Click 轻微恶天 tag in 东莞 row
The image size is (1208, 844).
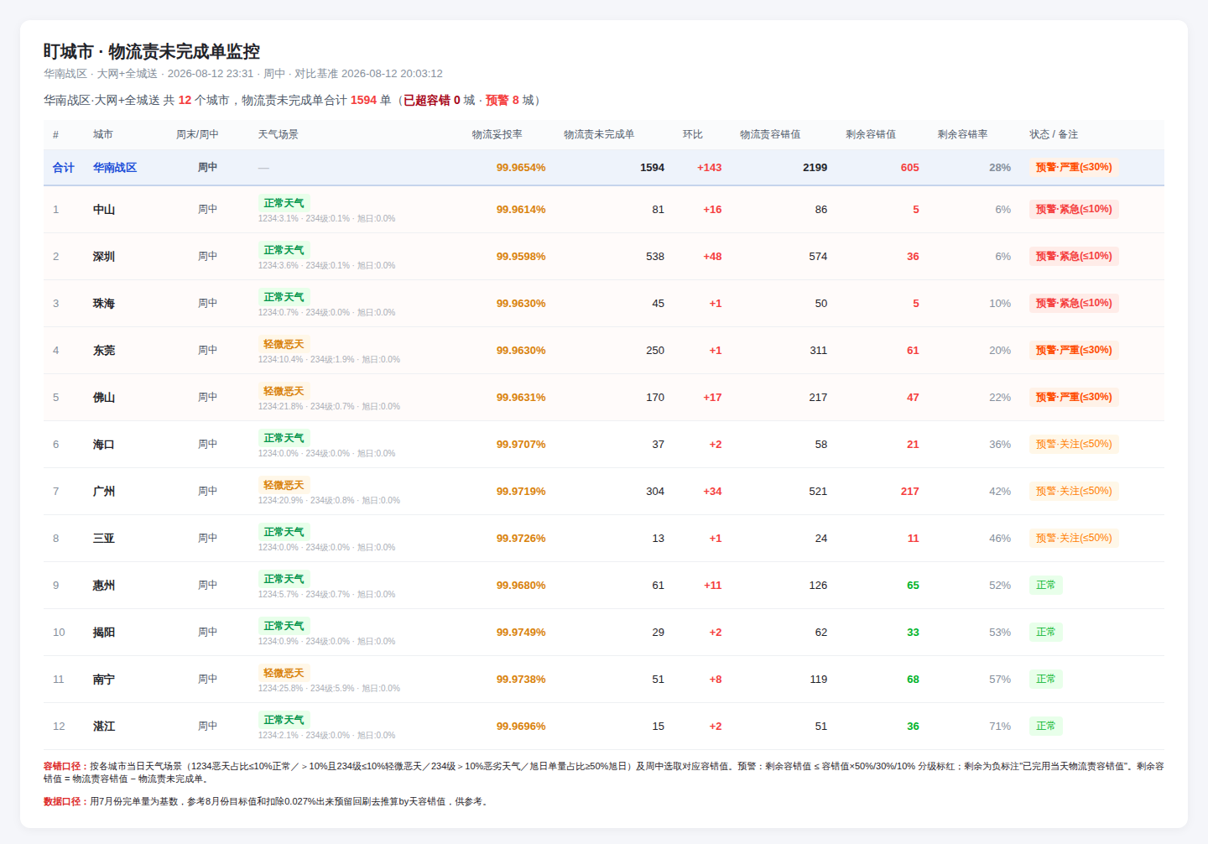(x=284, y=344)
